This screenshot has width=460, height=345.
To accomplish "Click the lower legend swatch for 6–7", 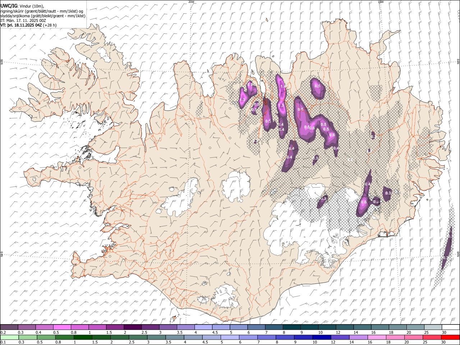I will (x=248, y=337).
